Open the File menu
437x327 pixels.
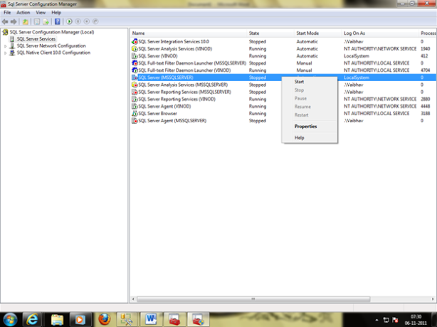pyautogui.click(x=7, y=13)
